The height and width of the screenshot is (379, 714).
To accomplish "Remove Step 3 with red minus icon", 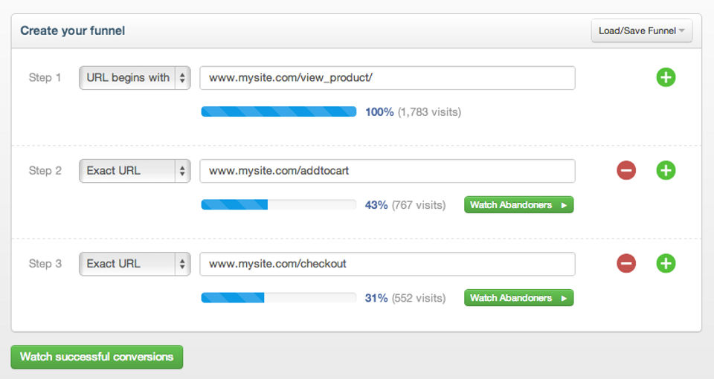I will click(x=626, y=263).
